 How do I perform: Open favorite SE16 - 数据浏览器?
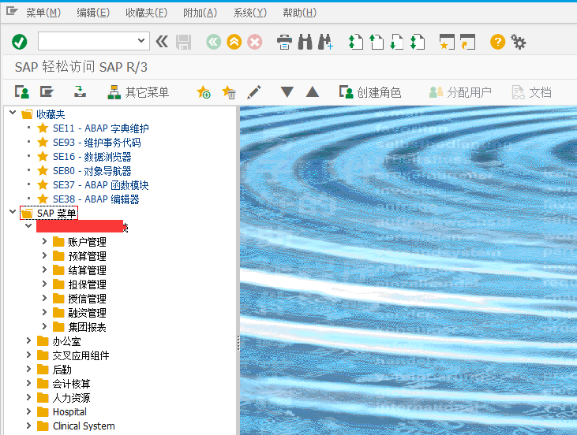92,157
